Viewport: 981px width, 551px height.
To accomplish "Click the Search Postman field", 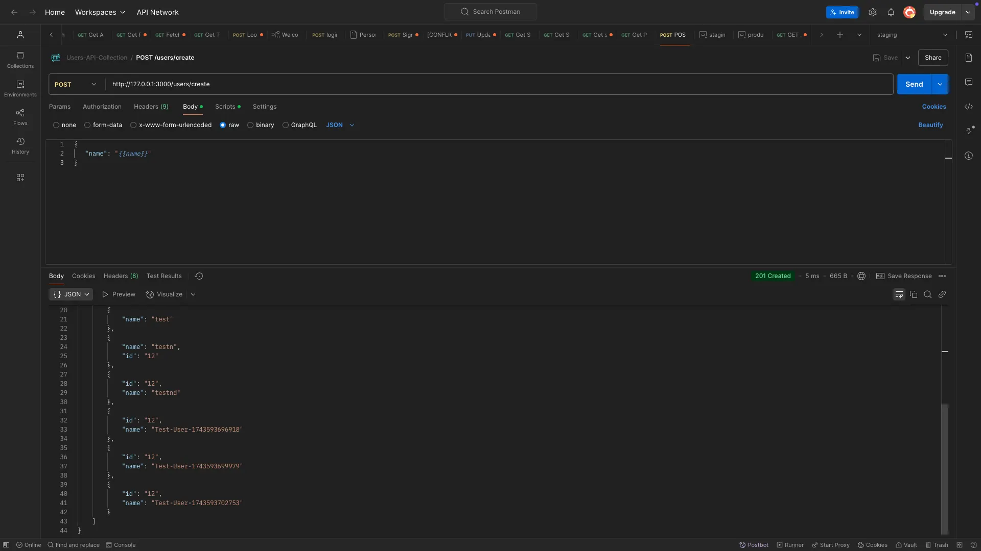I will [491, 12].
